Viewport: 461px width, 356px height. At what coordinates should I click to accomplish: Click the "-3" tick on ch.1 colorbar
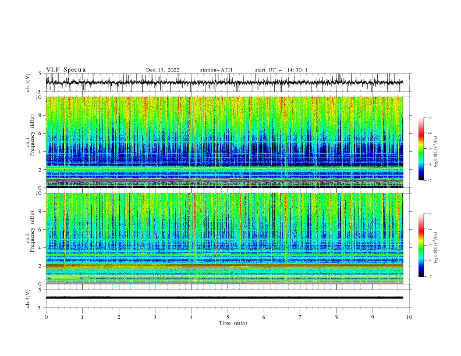430,117
